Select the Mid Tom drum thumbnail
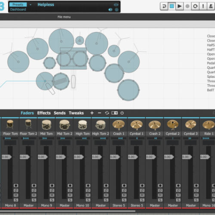The height and width of the screenshot is (215, 215). [x=46, y=125]
